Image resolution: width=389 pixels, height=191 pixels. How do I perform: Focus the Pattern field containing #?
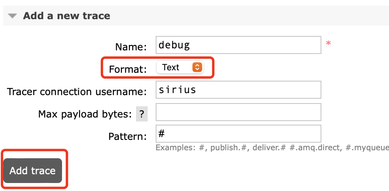(x=238, y=133)
